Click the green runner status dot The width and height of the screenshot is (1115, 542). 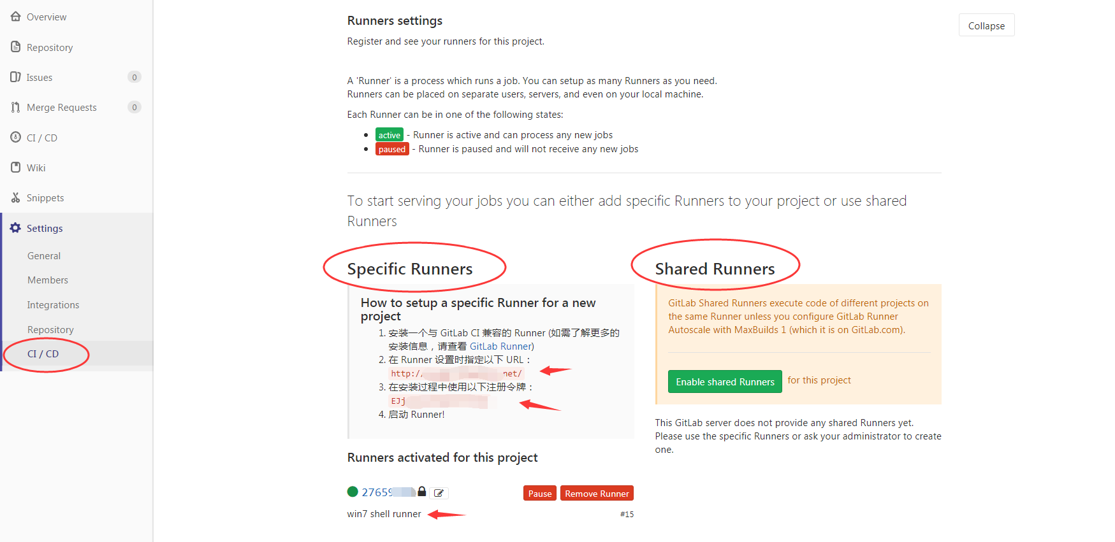(353, 492)
